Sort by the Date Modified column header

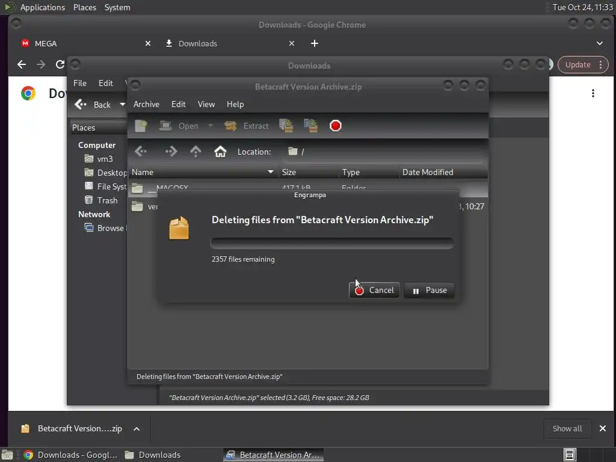(x=443, y=172)
